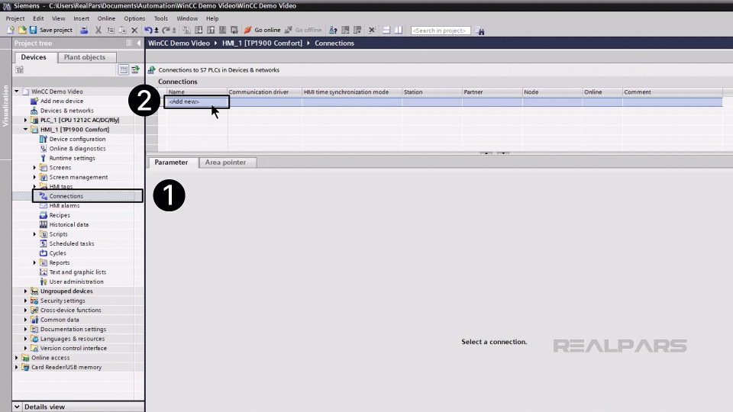Click the Upload from device icon
733x412 pixels.
pos(211,30)
